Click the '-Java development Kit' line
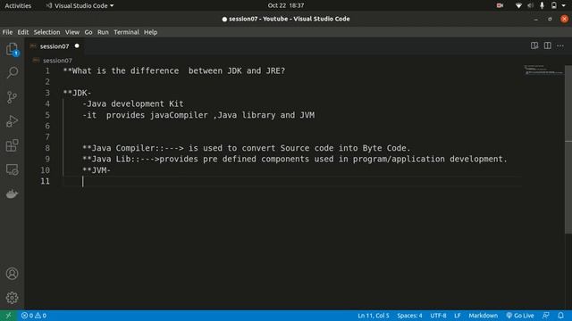This screenshot has height=321, width=572. point(133,103)
